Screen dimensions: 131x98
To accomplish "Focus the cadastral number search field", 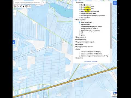I will pyautogui.click(x=28, y=3).
